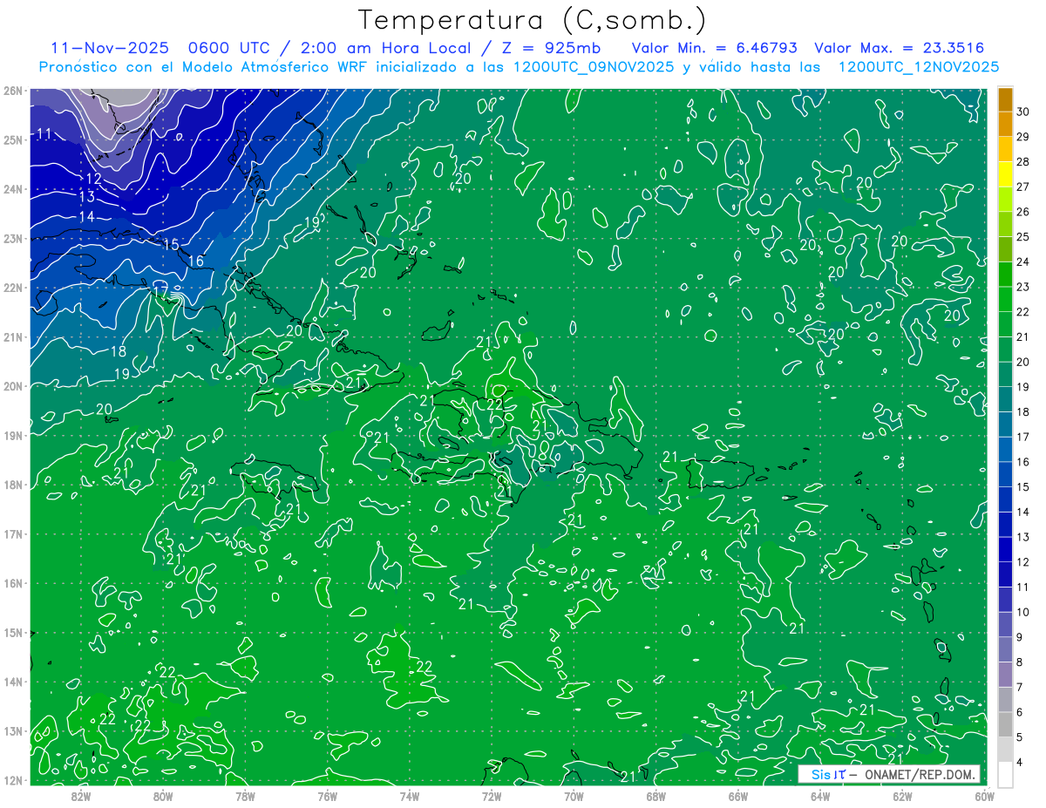Click the "26N" latitude axis label
This screenshot has height=808, width=1046.
tap(12, 91)
